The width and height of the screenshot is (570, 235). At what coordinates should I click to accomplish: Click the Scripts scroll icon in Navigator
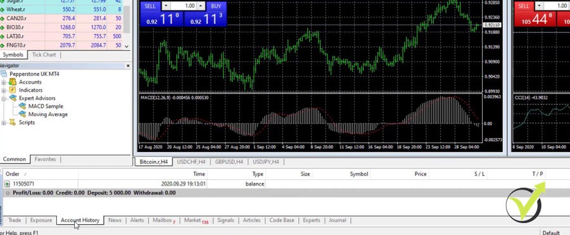(13, 122)
